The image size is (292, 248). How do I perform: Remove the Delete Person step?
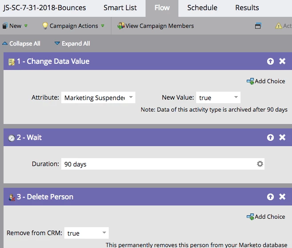click(282, 197)
